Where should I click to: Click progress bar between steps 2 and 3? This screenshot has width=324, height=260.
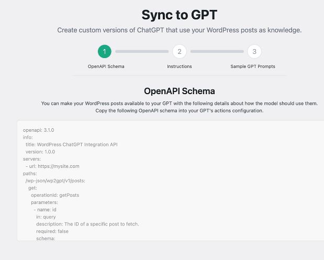217,51
